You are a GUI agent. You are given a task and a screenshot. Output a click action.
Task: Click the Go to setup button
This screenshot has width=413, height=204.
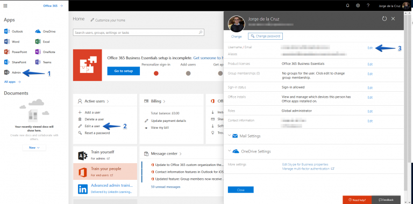coord(124,71)
